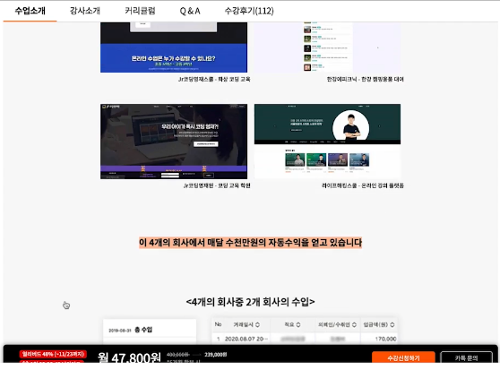Sort by the 거래일시 column arrow icon

(257, 324)
